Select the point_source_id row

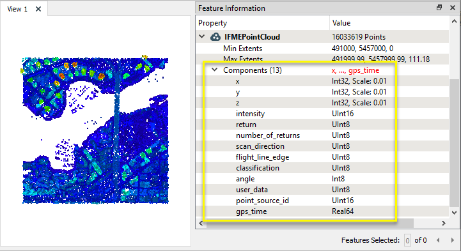(322, 201)
